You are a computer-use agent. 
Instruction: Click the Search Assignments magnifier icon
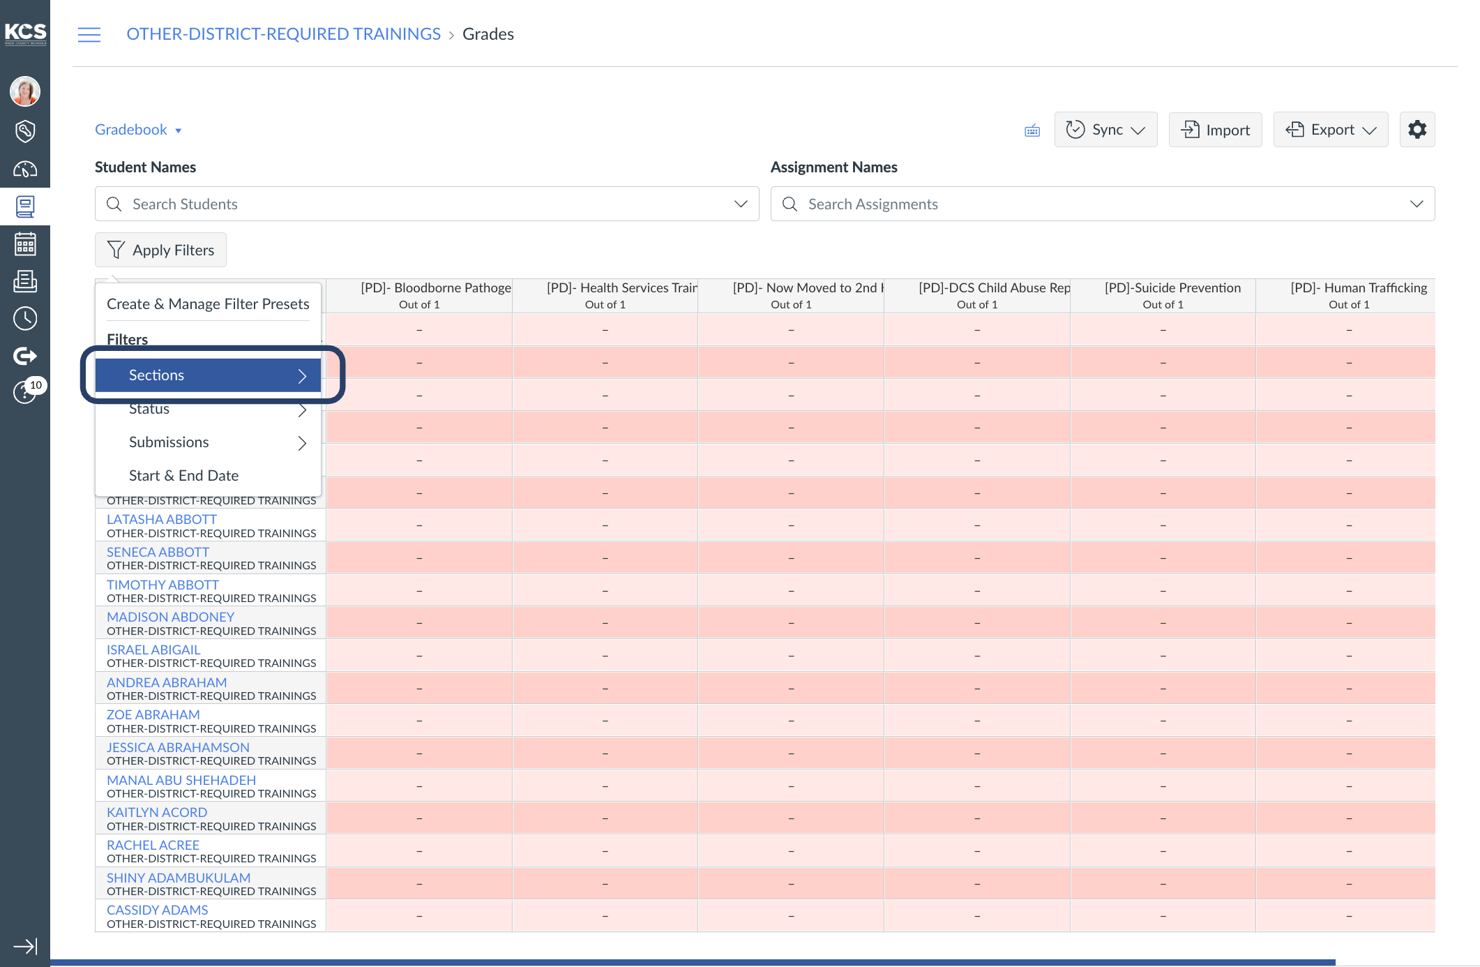(790, 204)
